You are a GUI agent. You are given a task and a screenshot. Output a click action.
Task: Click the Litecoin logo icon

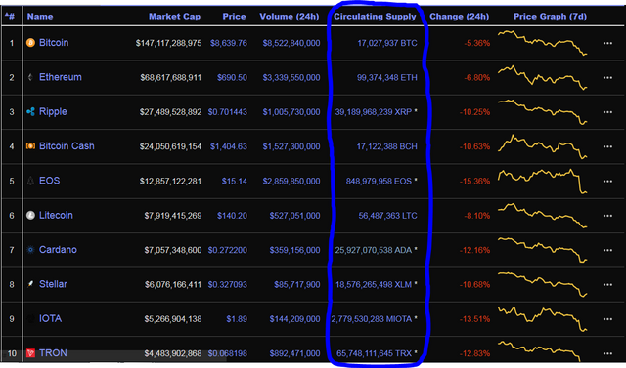(x=30, y=216)
